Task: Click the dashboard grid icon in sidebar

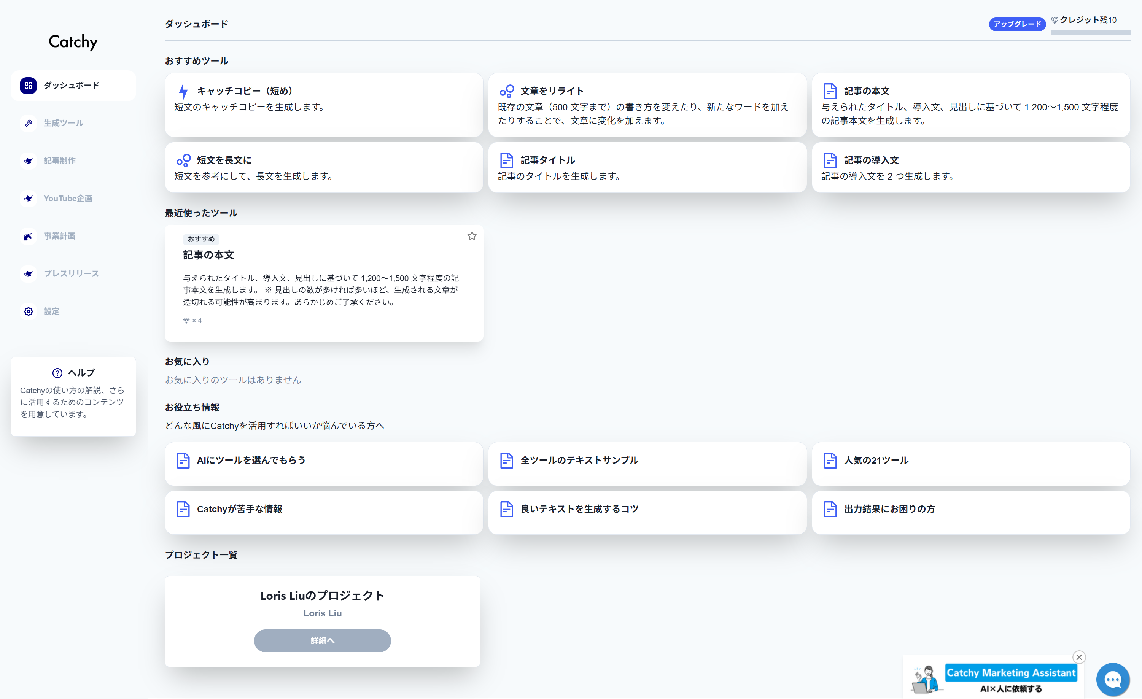Action: (28, 86)
